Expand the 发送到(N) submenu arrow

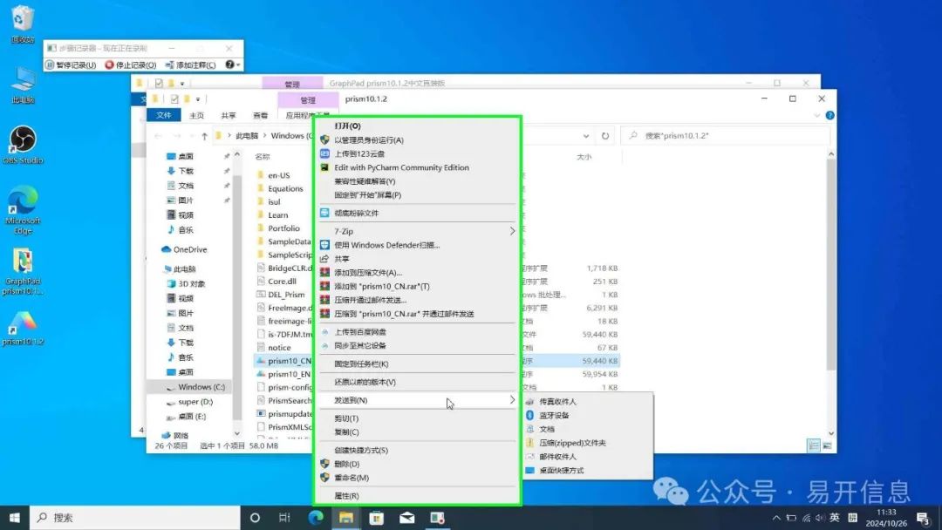point(512,400)
